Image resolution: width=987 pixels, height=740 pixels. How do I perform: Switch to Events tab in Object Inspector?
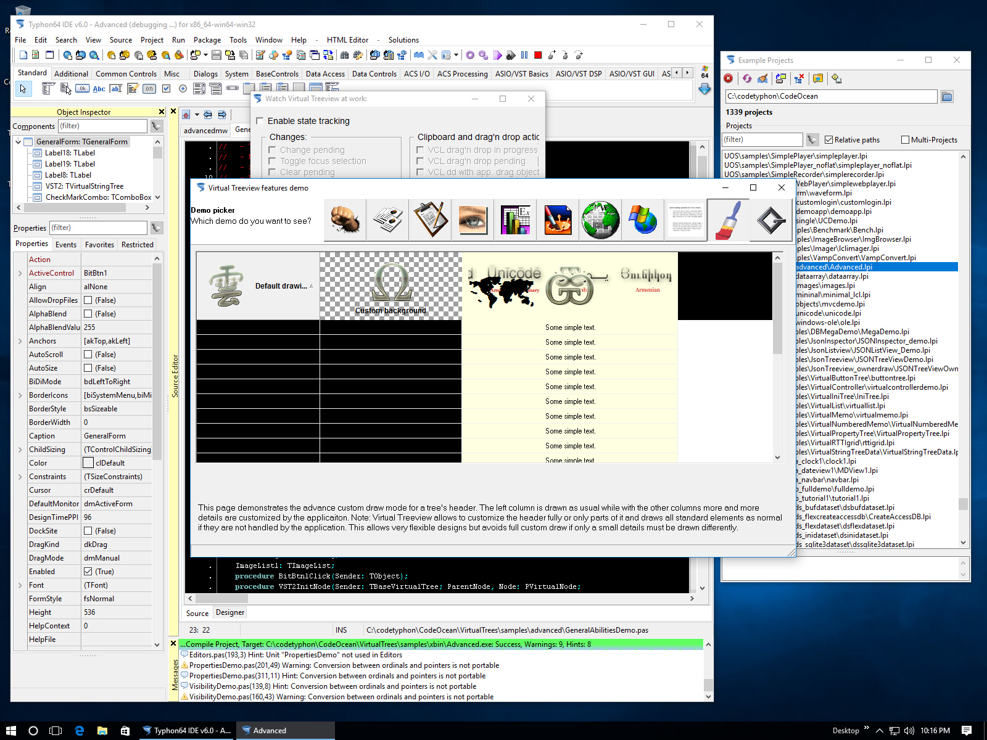(66, 245)
